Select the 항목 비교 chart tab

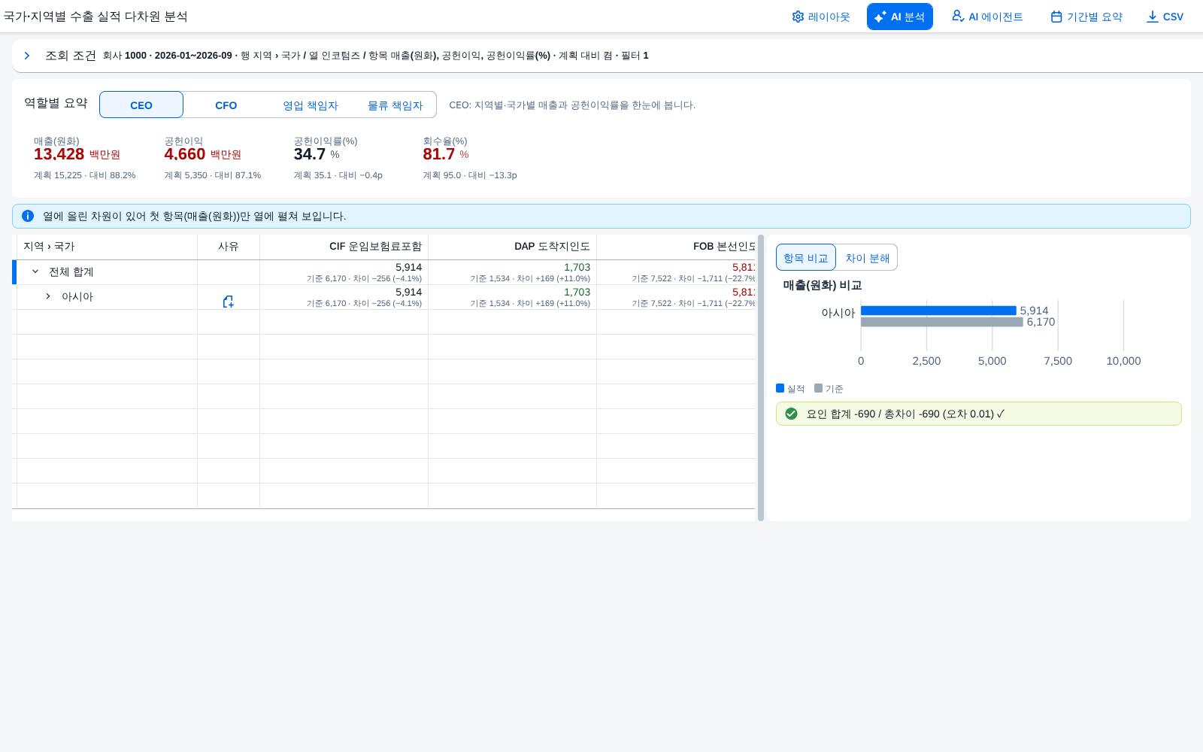coord(805,257)
